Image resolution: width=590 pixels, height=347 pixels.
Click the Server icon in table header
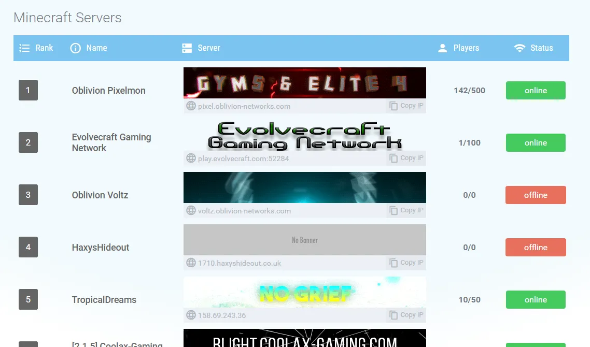pos(187,48)
